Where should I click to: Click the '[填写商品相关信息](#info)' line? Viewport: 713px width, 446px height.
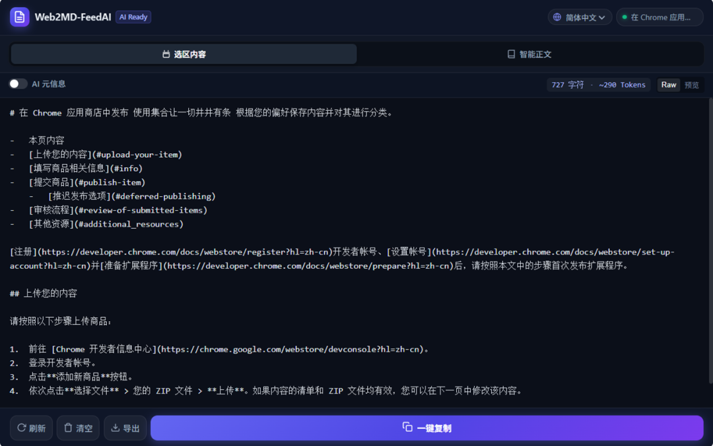pos(76,168)
